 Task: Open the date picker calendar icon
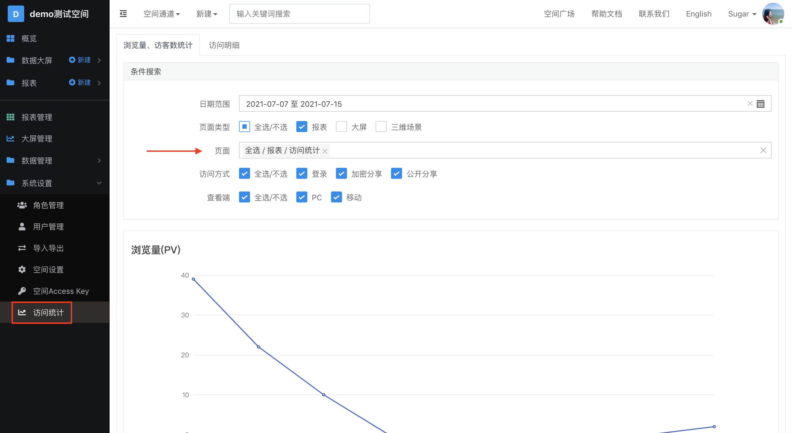pyautogui.click(x=761, y=104)
